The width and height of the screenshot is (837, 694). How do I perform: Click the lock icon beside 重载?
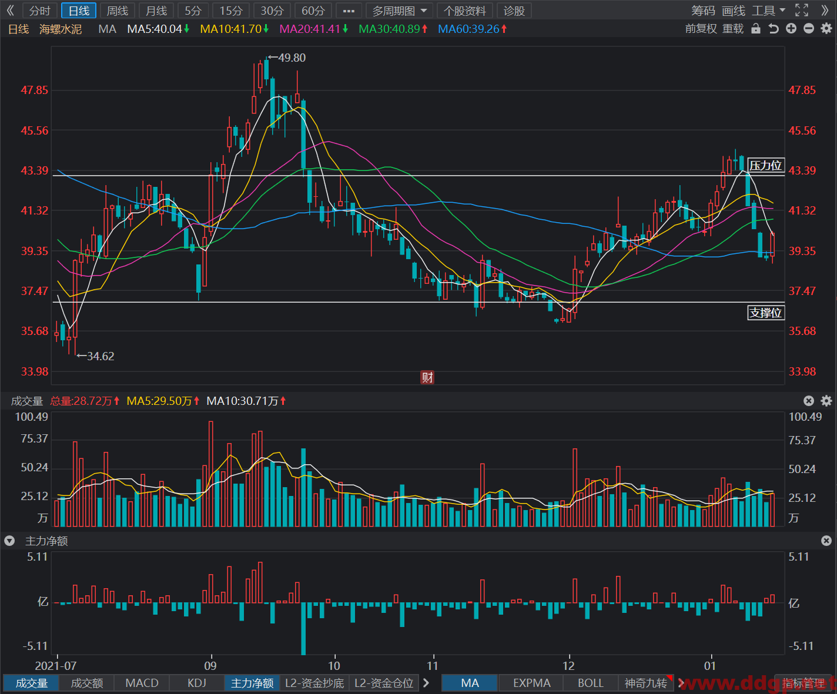[756, 29]
